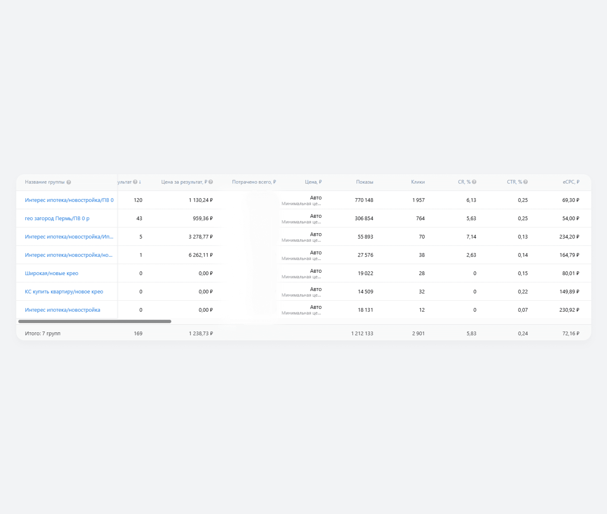This screenshot has width=607, height=514.
Task: Select price cell 3 278,77 ₽
Action: coord(201,237)
